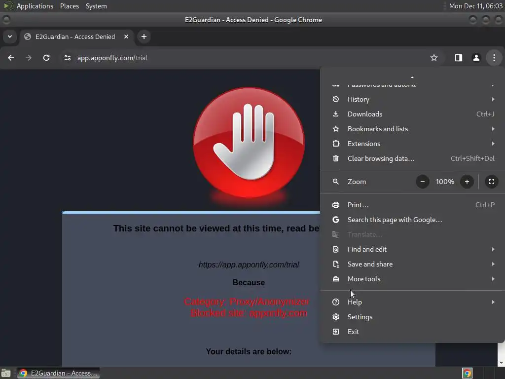The image size is (505, 379).
Task: Click the History clock icon
Action: tap(335, 99)
